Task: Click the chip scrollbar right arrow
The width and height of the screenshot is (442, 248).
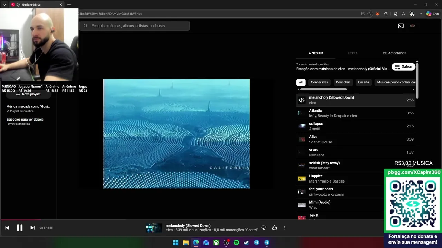Action: 413,89
